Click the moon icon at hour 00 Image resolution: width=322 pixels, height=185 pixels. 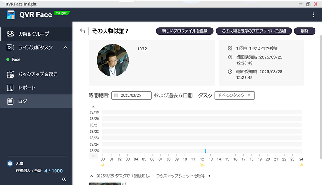(x=103, y=164)
